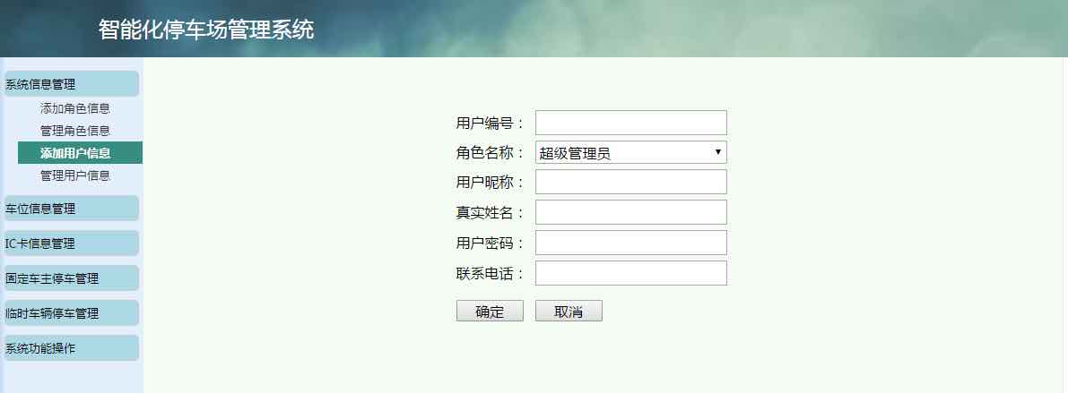Expand the 临时车辆停车管理 menu
The image size is (1068, 393).
pos(71,313)
